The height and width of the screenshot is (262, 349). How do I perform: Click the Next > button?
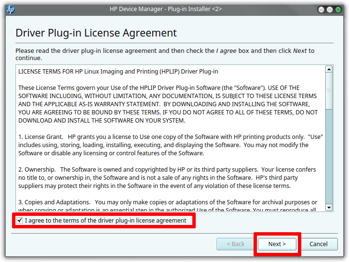[x=277, y=244]
